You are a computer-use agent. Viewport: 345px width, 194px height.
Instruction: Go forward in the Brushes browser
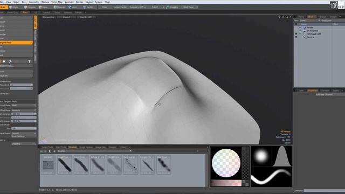click(45, 151)
